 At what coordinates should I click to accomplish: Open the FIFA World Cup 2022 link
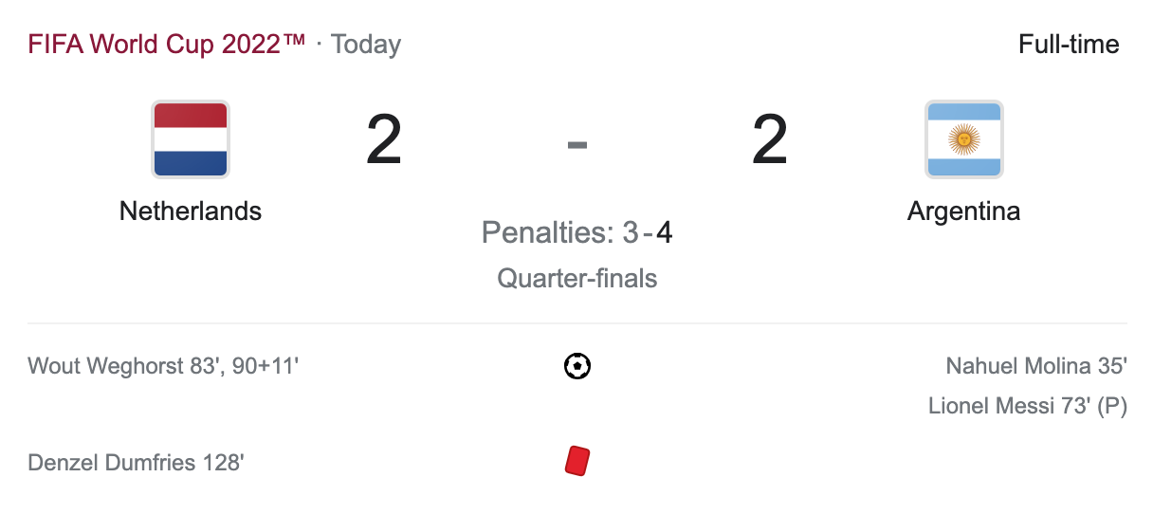(x=167, y=45)
